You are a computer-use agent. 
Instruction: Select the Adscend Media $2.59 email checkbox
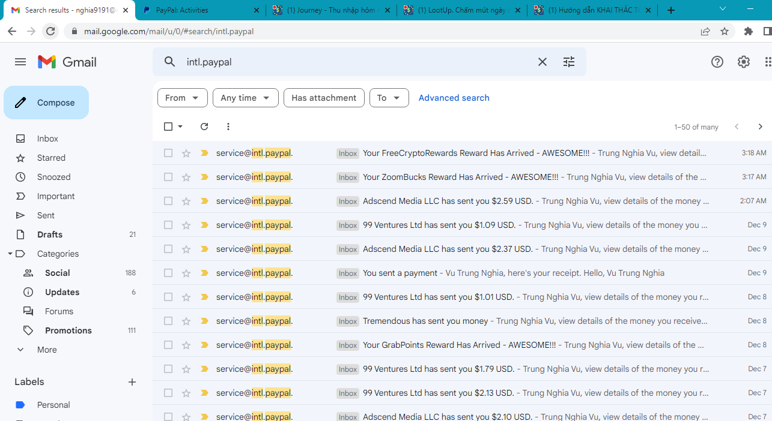coord(168,201)
